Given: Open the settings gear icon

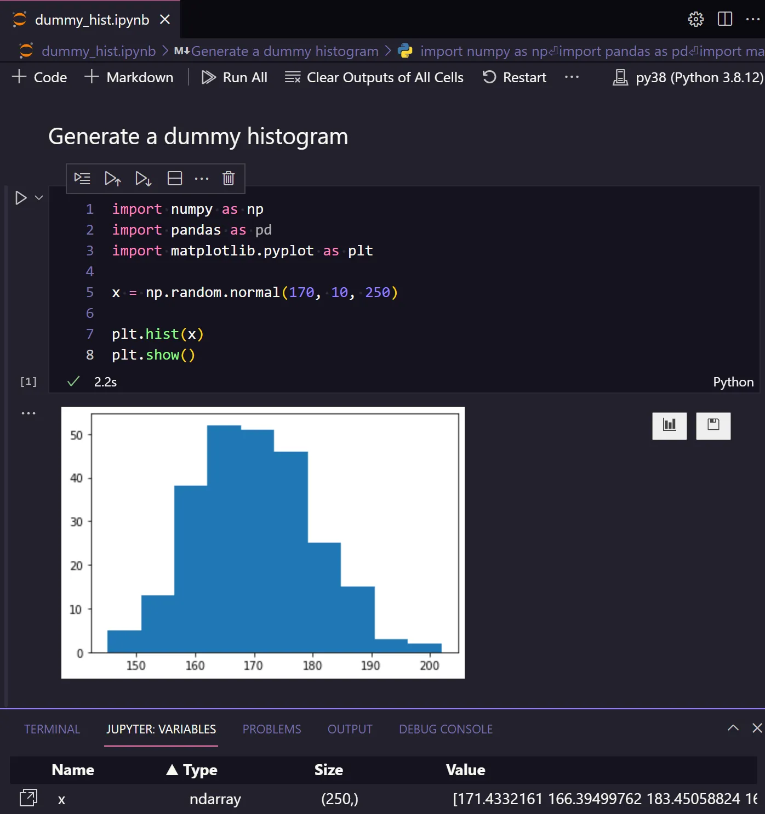Looking at the screenshot, I should (695, 19).
